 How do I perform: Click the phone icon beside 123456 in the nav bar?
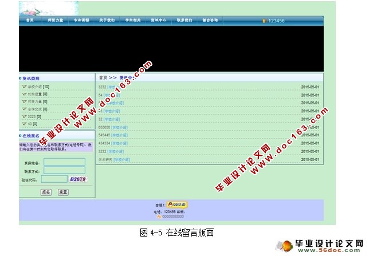265,21
